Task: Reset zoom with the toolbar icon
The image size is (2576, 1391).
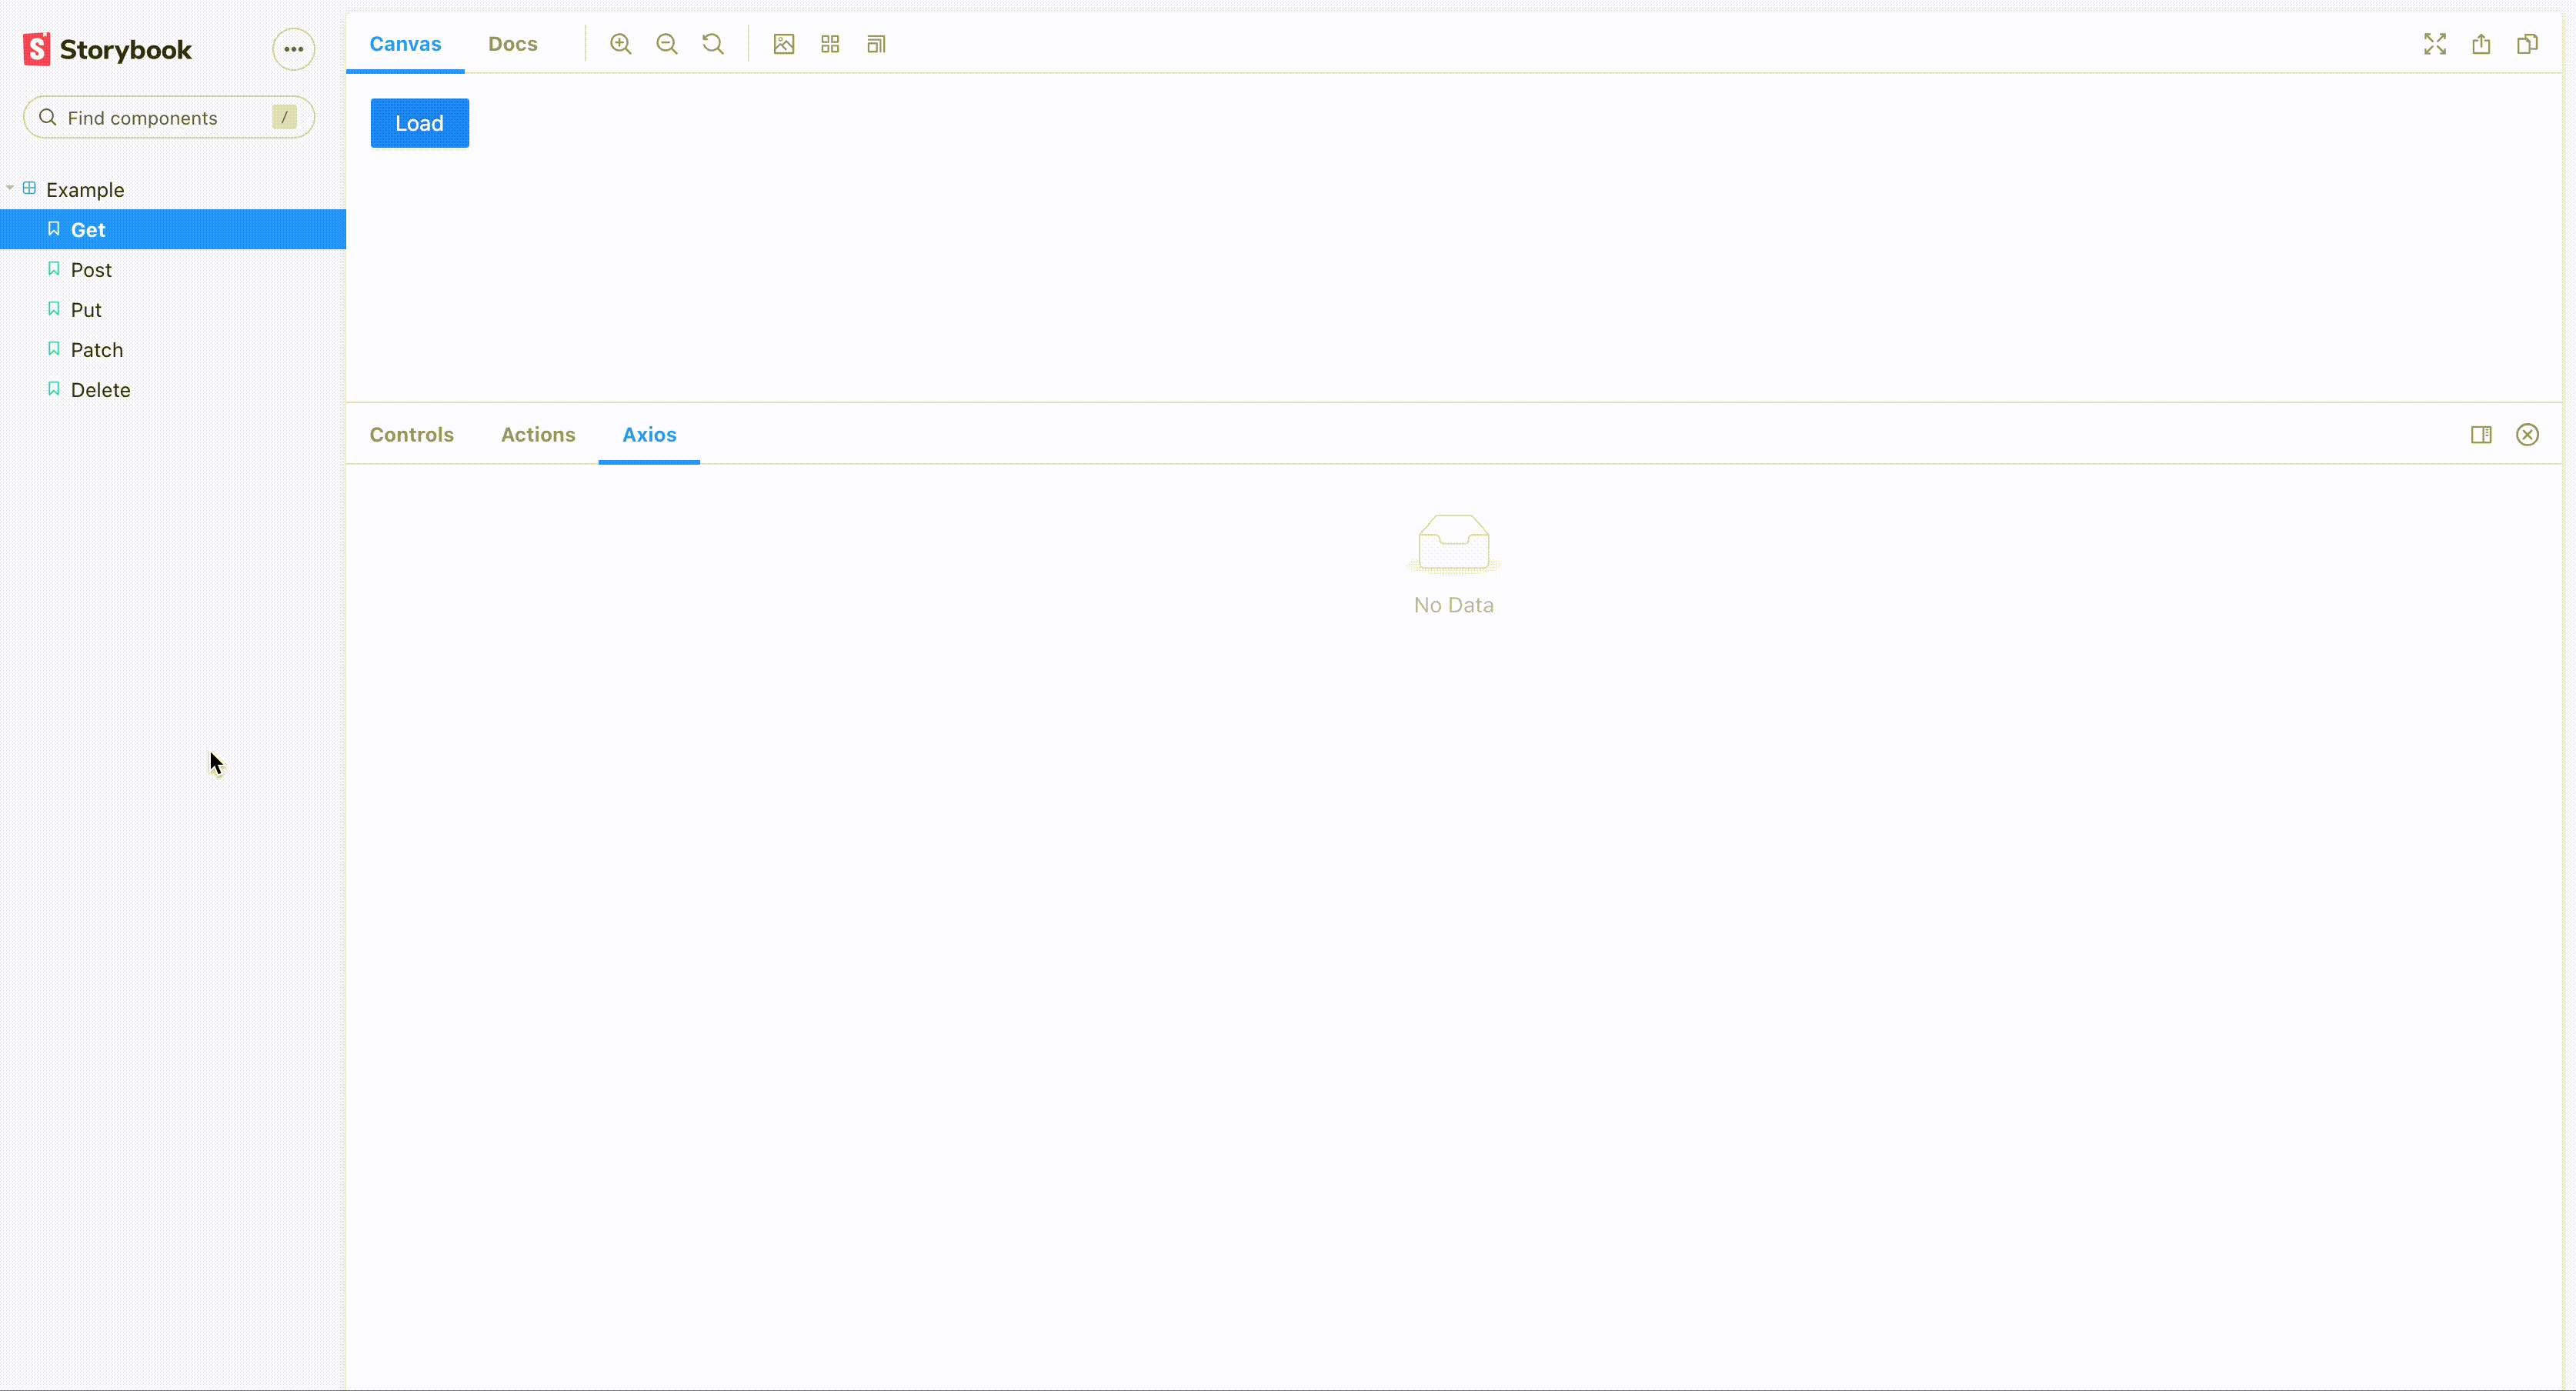Action: [x=713, y=44]
